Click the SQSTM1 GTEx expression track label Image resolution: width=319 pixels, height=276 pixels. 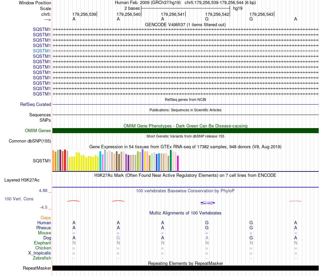point(42,161)
